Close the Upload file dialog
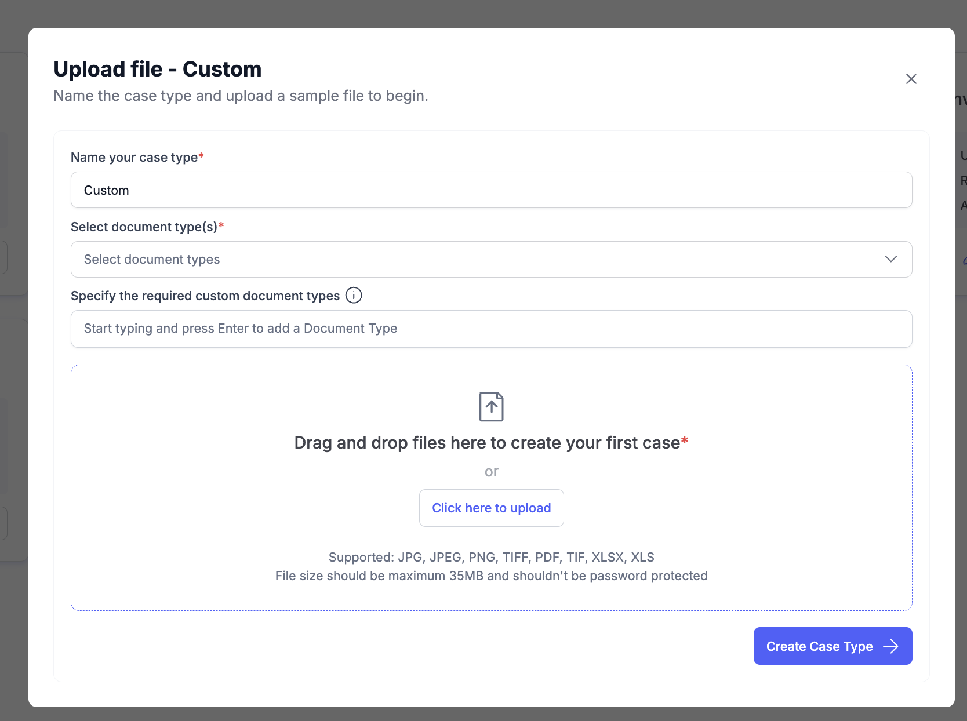This screenshot has width=967, height=721. [x=911, y=79]
